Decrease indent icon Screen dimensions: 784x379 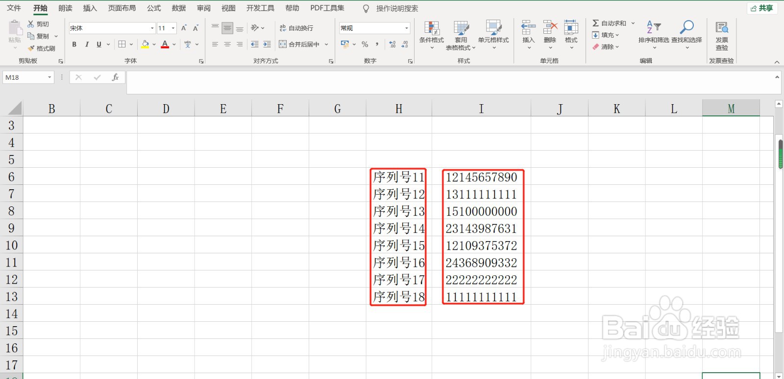(255, 44)
